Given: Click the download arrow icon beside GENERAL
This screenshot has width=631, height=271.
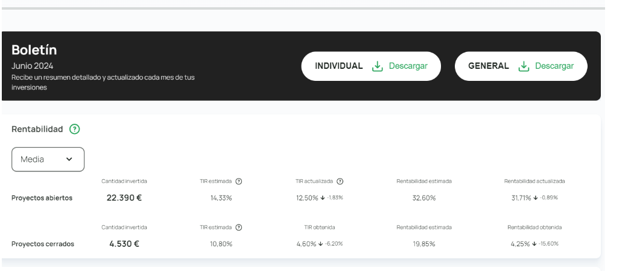Looking at the screenshot, I should pyautogui.click(x=524, y=66).
